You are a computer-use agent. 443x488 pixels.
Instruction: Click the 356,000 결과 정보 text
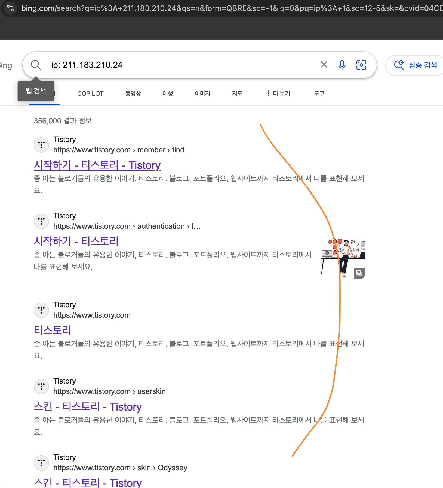(x=63, y=121)
